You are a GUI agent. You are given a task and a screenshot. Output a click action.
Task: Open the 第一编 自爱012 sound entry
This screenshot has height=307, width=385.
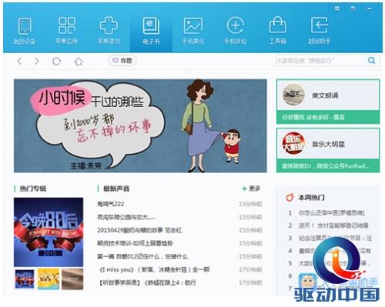click(142, 256)
